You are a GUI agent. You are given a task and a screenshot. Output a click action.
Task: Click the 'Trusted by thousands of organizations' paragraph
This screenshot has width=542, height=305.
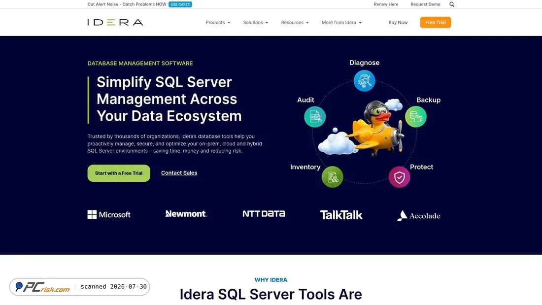tap(174, 143)
